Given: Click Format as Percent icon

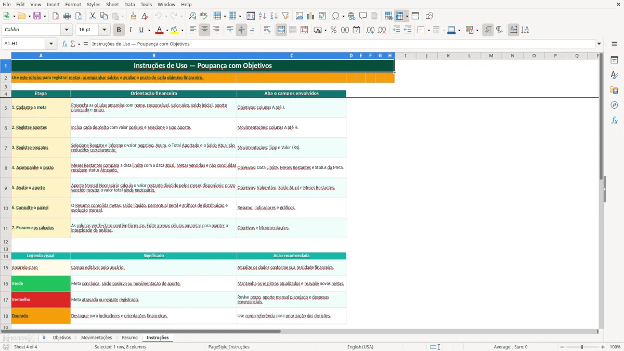Looking at the screenshot, I should coord(334,30).
